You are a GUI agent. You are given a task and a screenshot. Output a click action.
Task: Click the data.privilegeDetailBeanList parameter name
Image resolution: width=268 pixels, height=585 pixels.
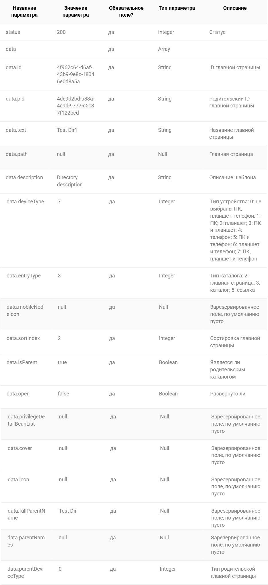(x=26, y=420)
